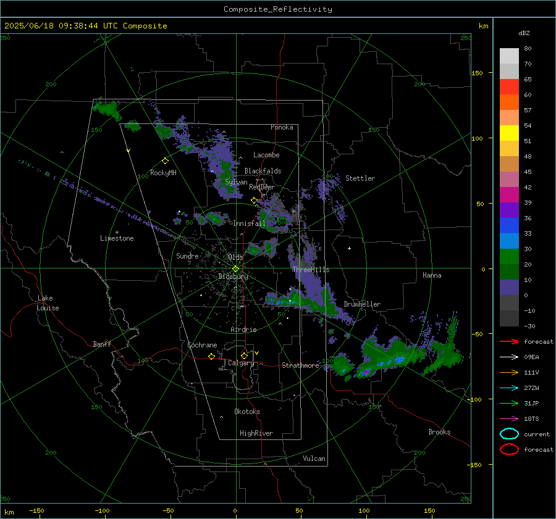Select the bright yellow swatch in the dBZ scale

tap(509, 133)
